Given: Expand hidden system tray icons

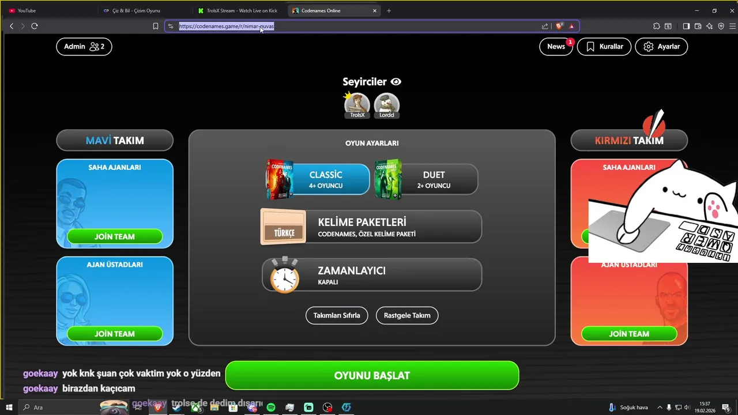Looking at the screenshot, I should [660, 408].
